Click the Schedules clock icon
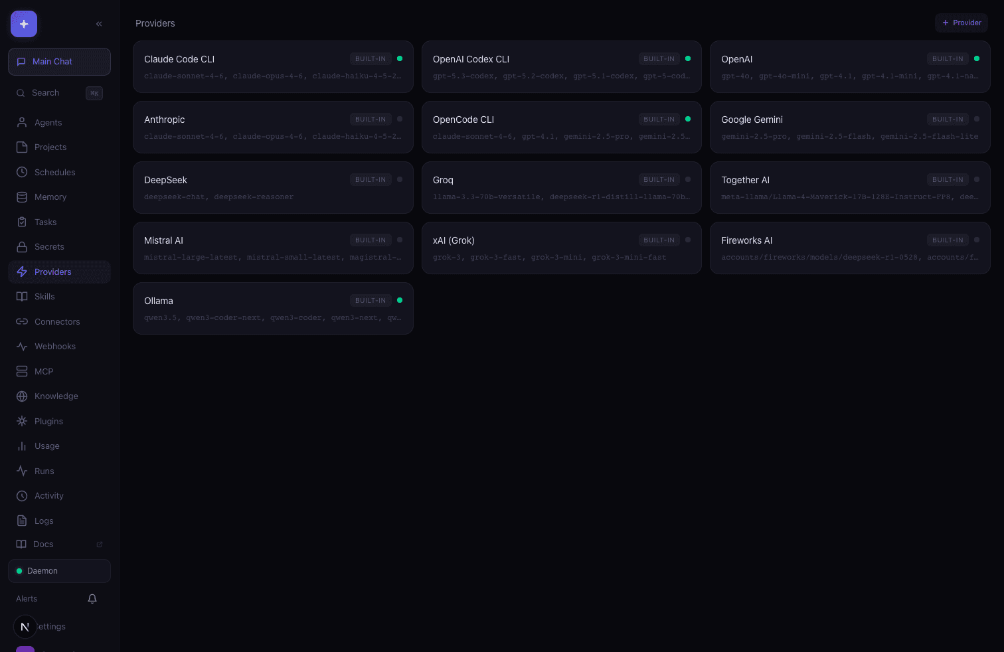 click(22, 172)
